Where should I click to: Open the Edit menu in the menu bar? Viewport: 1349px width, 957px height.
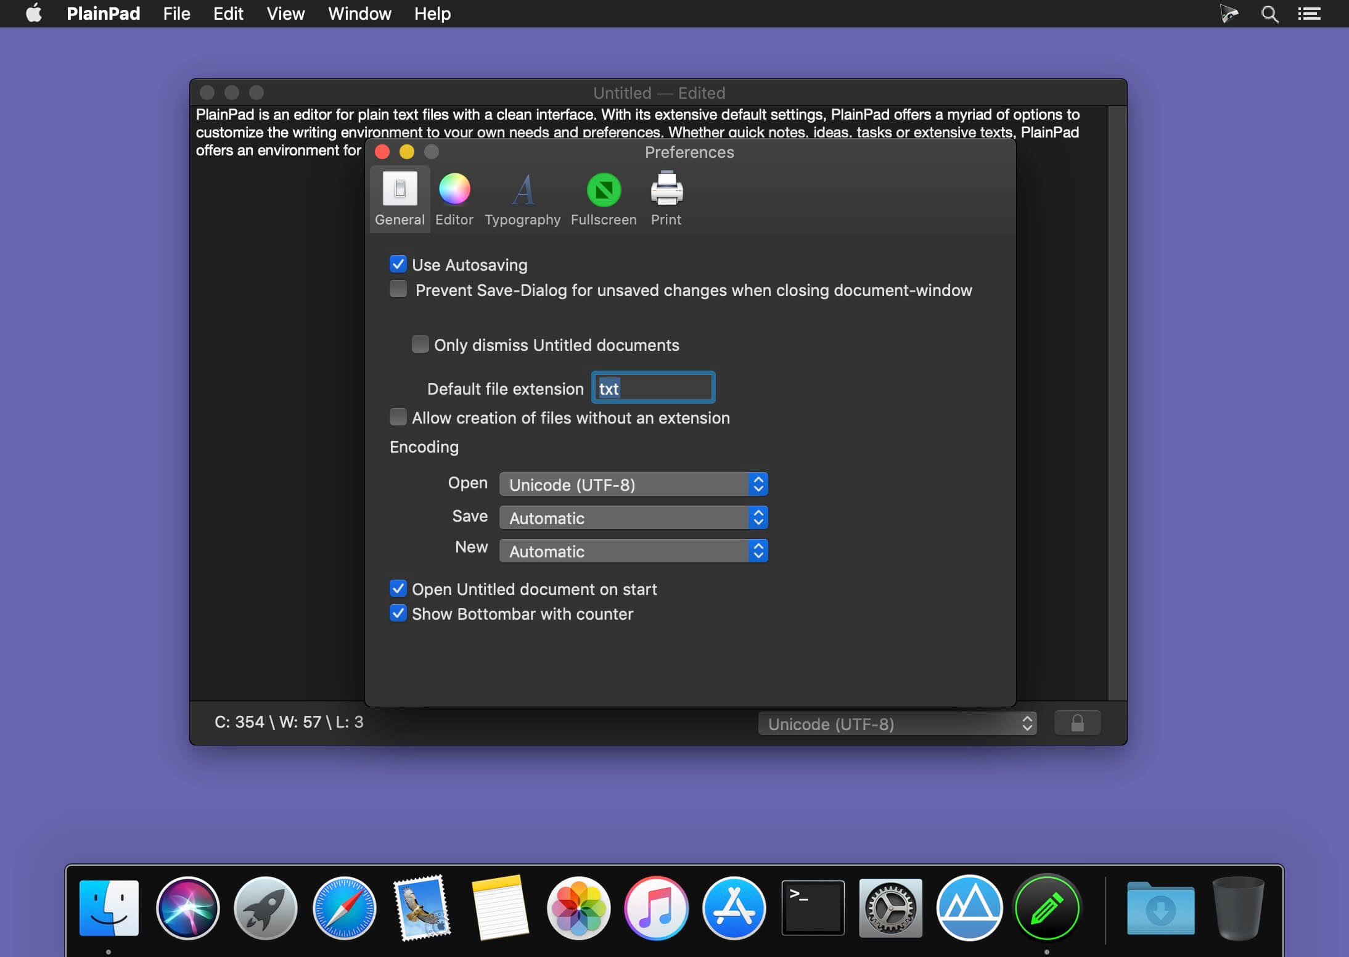tap(228, 14)
